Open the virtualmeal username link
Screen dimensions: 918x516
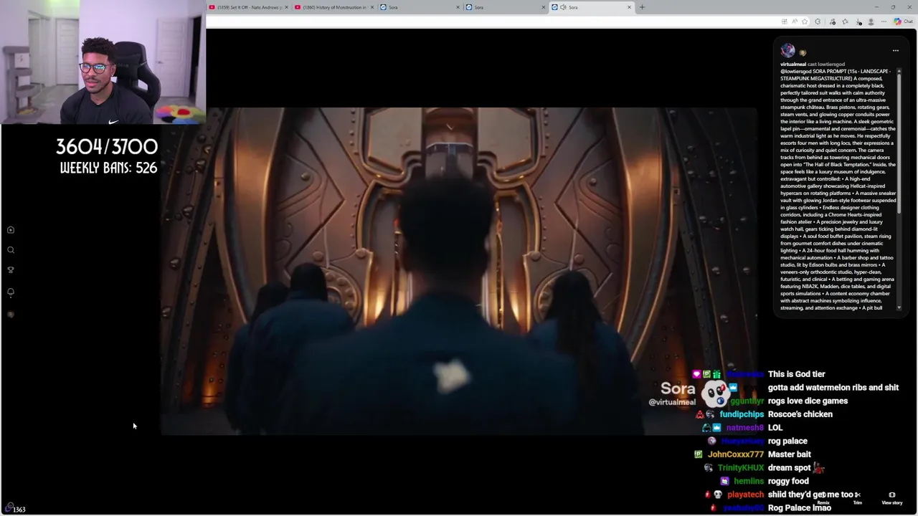pyautogui.click(x=793, y=64)
